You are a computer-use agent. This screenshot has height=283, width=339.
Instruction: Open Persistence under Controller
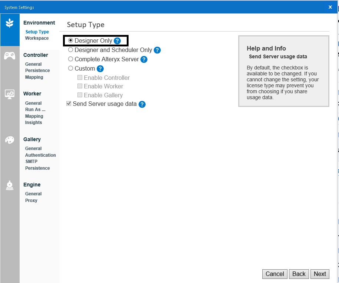37,71
